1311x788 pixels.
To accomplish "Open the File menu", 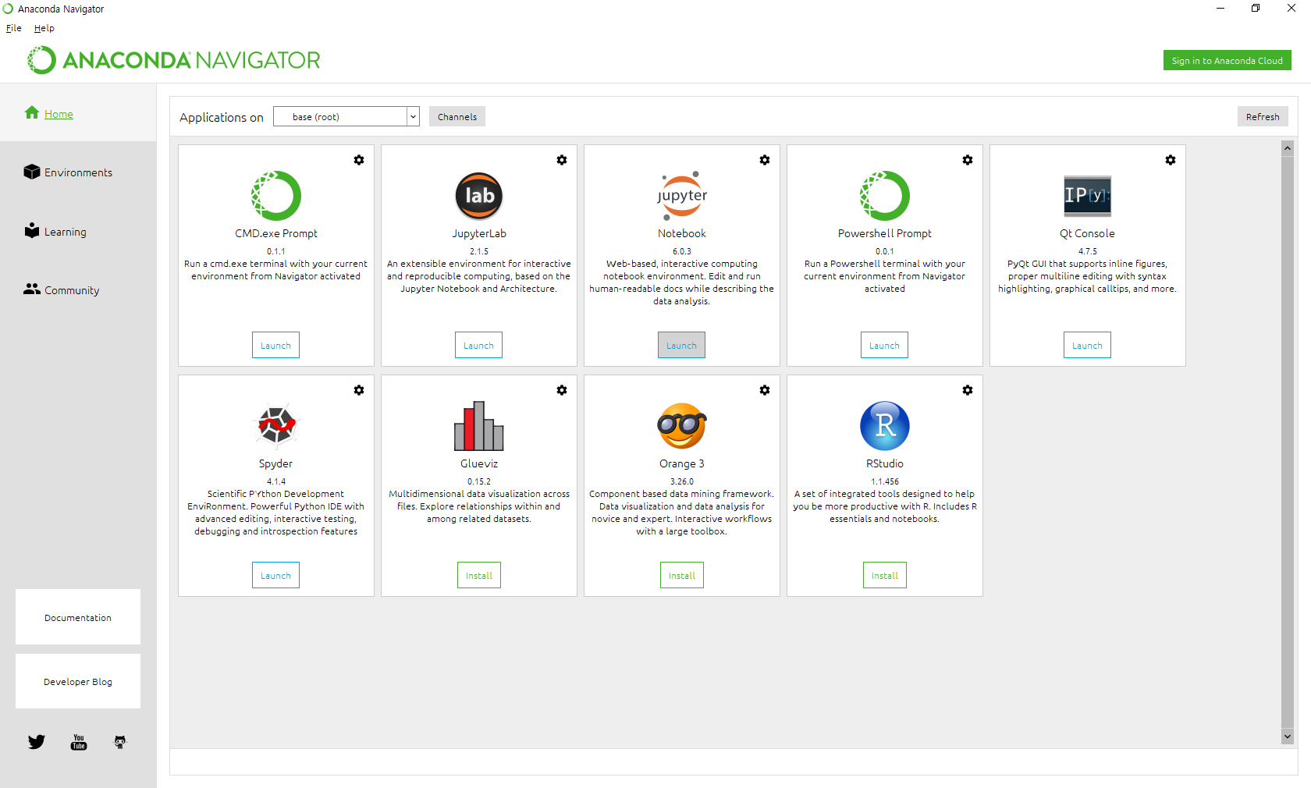I will click(x=14, y=28).
